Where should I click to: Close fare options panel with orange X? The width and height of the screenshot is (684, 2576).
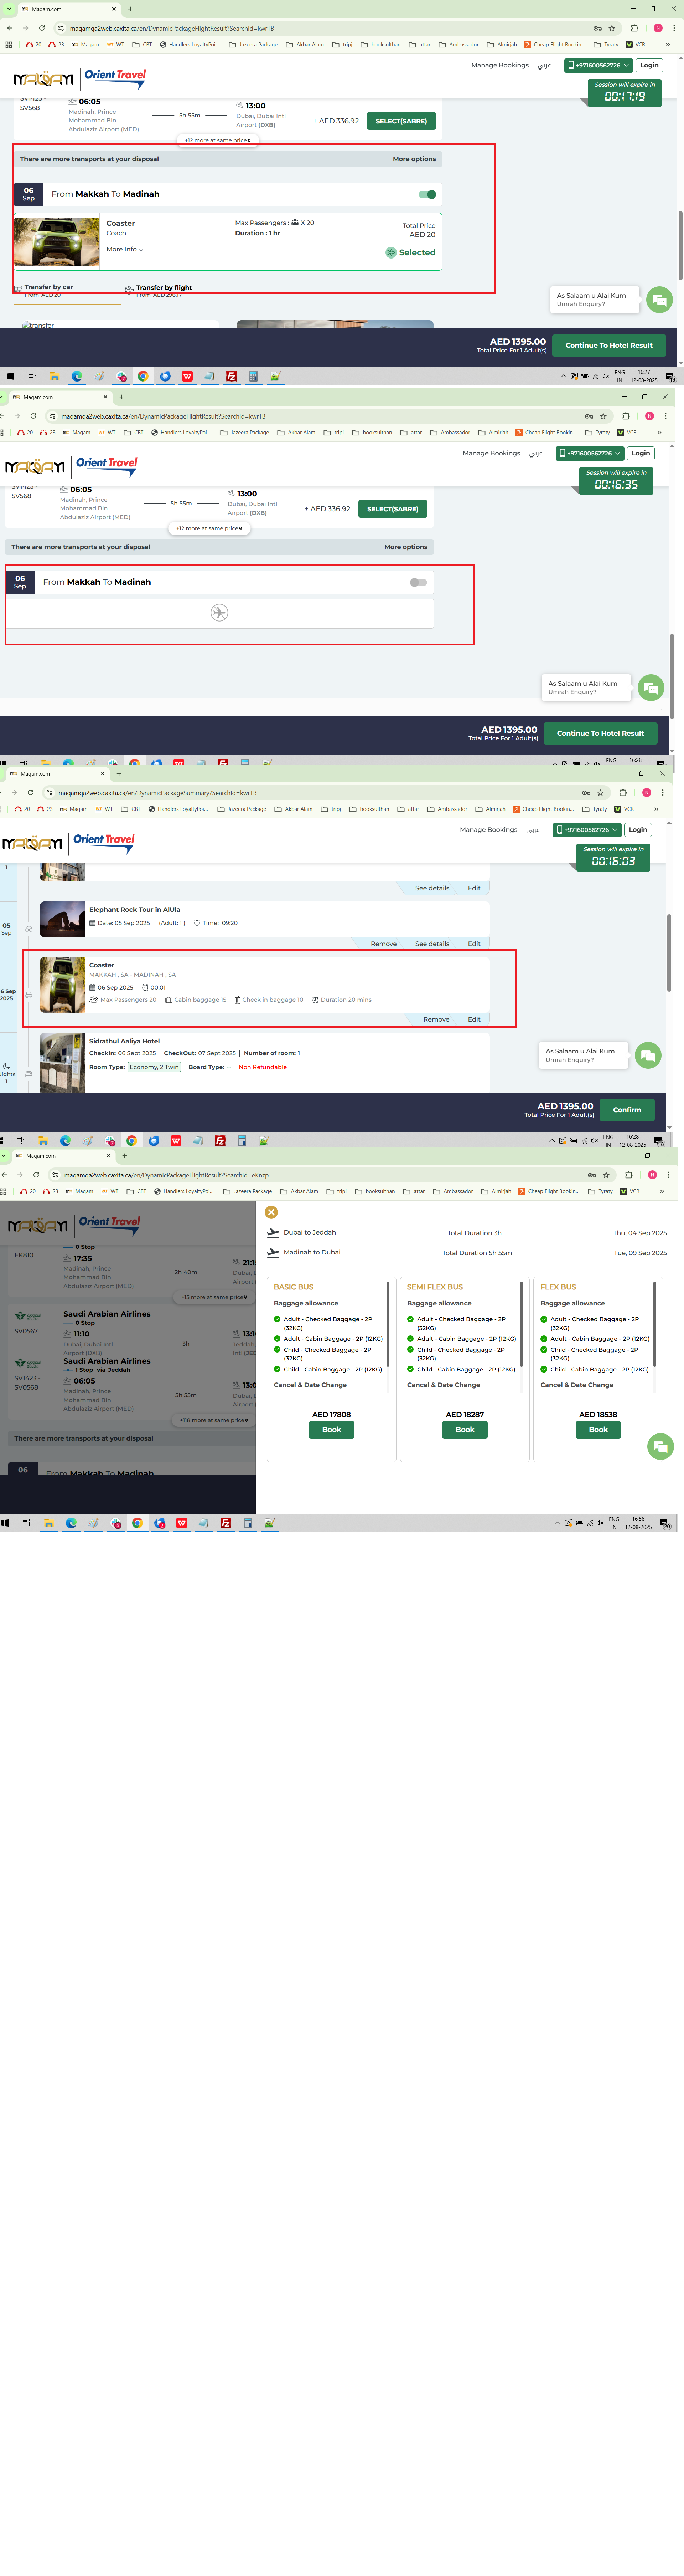coord(271,1212)
